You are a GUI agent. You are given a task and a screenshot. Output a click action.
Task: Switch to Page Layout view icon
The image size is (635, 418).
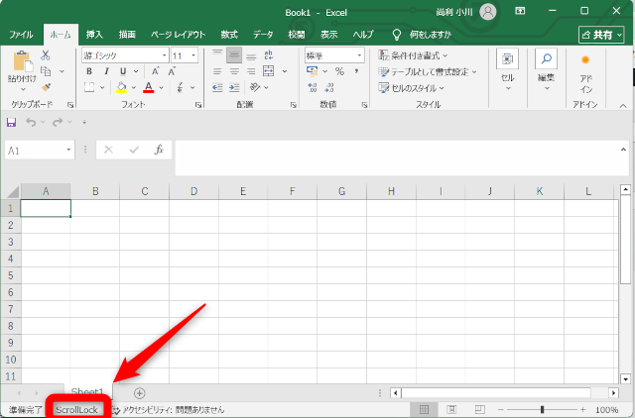click(451, 409)
